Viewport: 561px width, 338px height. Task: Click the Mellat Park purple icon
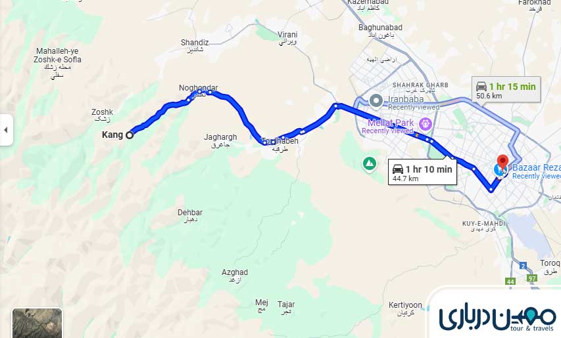[x=426, y=125]
